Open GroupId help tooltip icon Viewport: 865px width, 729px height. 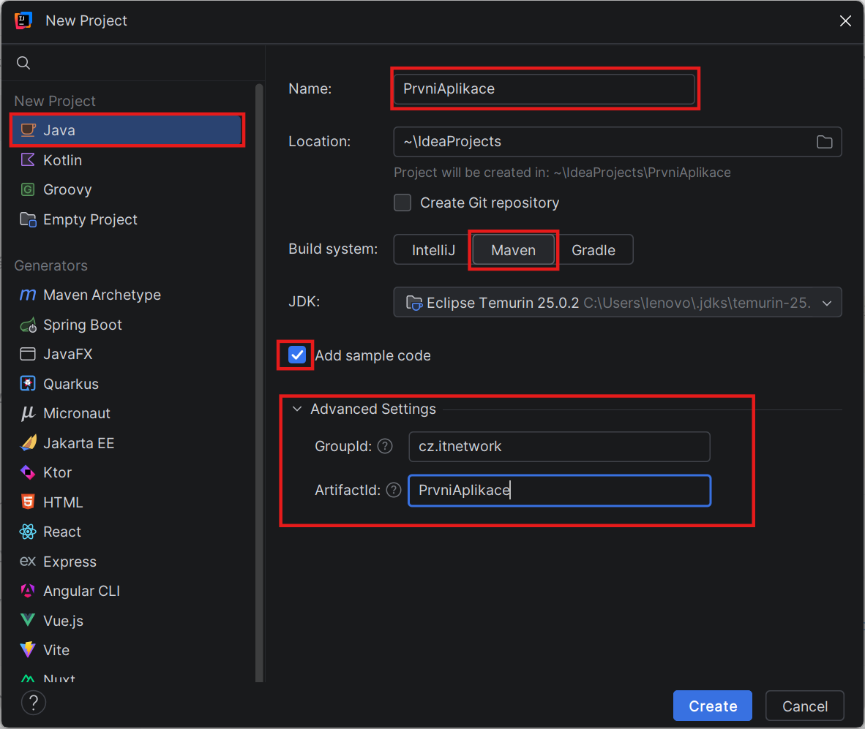[x=385, y=446]
